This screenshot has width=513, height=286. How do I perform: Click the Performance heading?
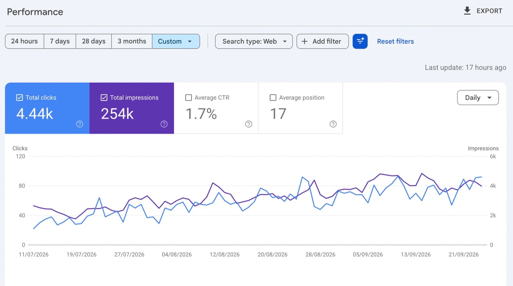coord(35,12)
